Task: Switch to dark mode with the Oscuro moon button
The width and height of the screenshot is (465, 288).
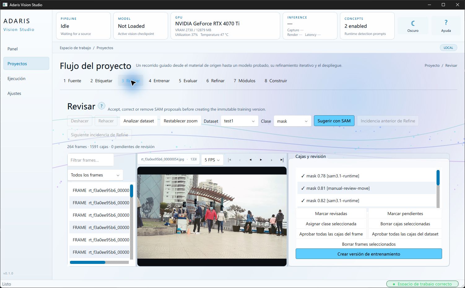Action: pyautogui.click(x=413, y=26)
